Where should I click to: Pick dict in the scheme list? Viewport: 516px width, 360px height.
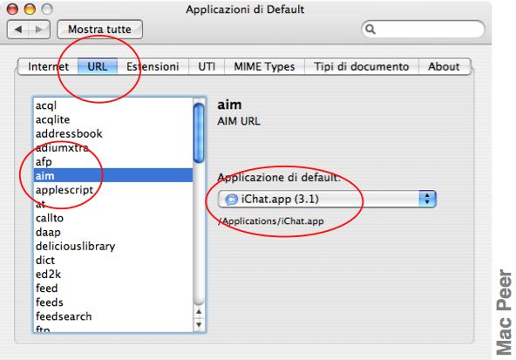[x=113, y=260]
